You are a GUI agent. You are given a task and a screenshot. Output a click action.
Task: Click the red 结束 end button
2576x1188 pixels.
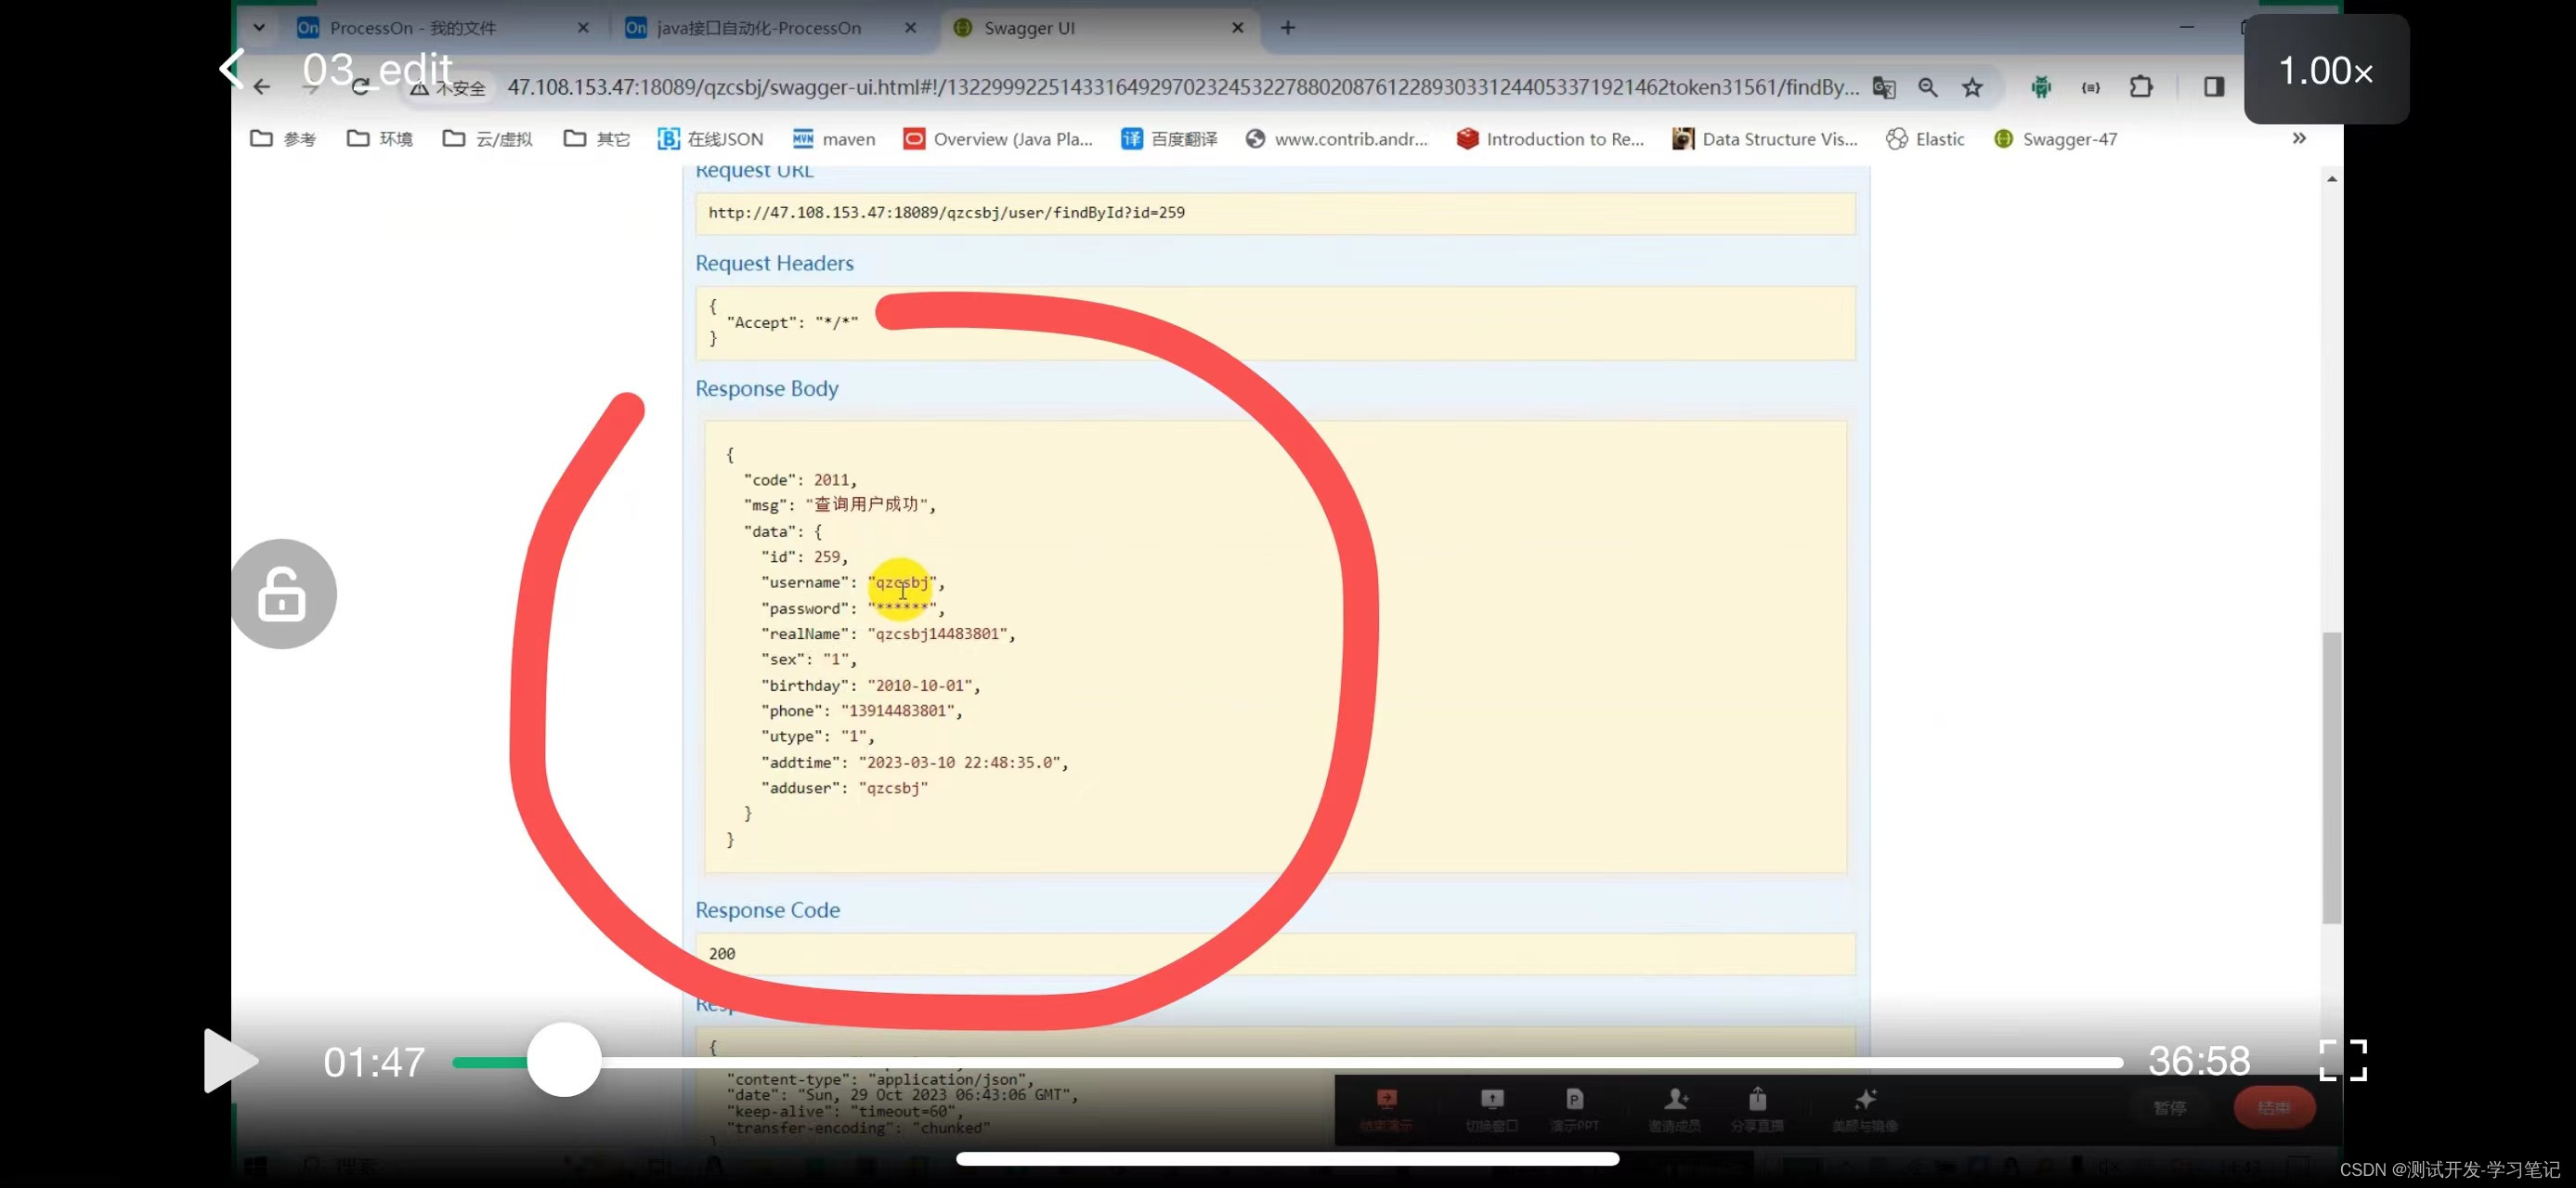pyautogui.click(x=2274, y=1108)
